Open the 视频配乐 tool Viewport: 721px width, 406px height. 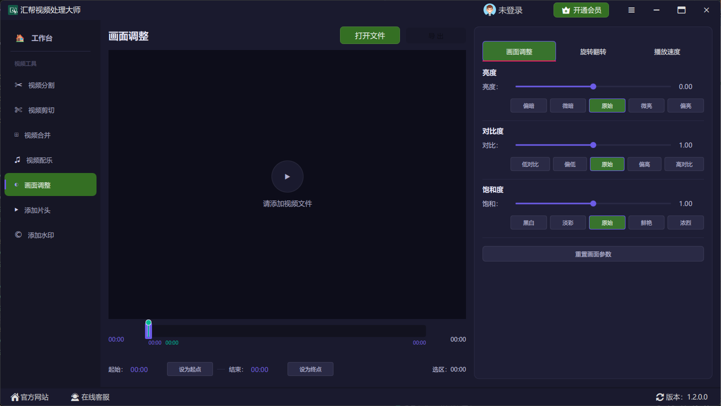(50, 160)
